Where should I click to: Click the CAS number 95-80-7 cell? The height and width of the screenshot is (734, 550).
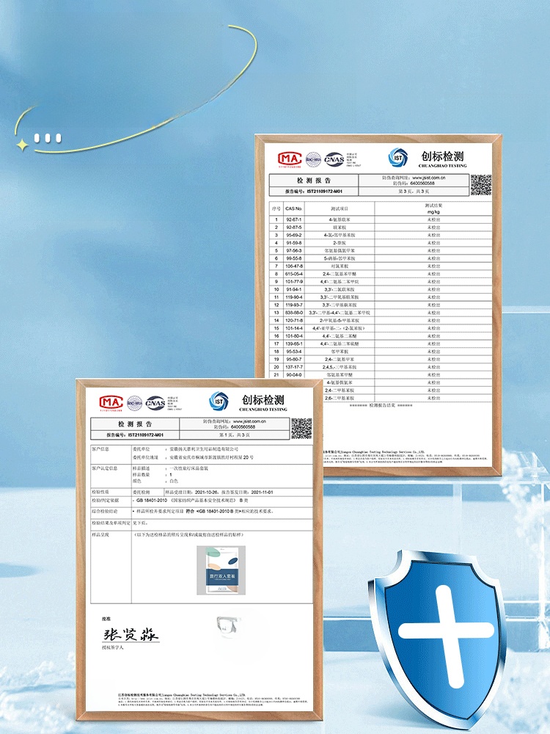click(294, 359)
